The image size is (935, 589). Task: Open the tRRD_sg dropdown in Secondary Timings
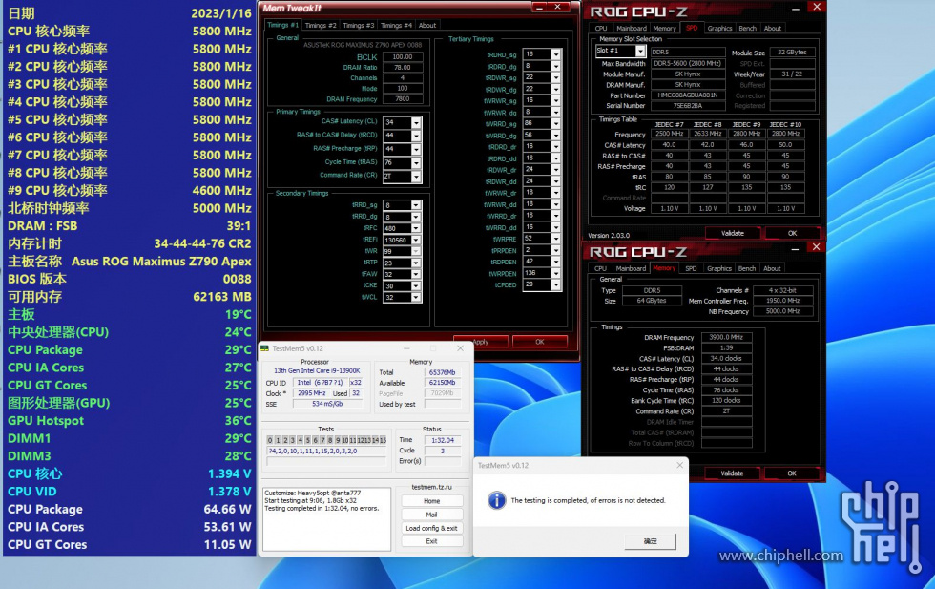click(x=416, y=205)
